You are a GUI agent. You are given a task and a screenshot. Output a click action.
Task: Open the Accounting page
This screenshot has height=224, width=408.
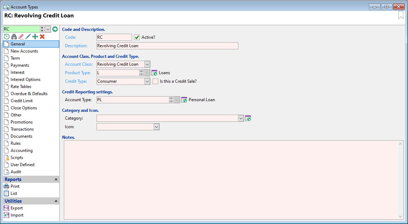pyautogui.click(x=31, y=151)
